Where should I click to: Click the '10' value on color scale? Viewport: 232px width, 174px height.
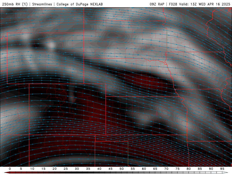coord(32,169)
